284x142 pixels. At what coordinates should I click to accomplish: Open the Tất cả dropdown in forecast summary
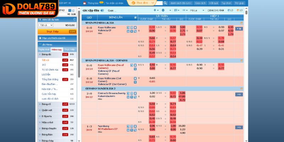pos(46,25)
